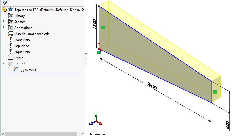Select the Top Plane icon
Screen dimensions: 234x136
click(x=10, y=46)
